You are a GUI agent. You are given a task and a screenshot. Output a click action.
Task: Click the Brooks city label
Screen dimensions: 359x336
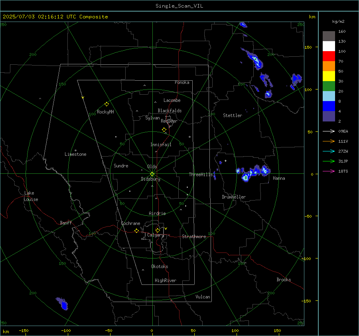click(284, 280)
